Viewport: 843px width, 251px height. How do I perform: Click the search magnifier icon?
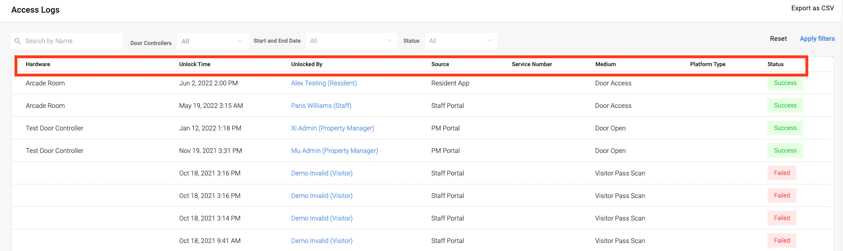click(18, 41)
